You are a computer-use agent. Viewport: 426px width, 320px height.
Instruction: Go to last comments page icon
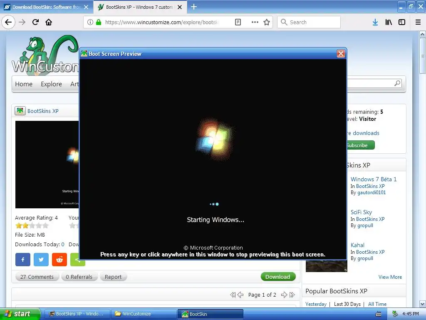click(292, 295)
